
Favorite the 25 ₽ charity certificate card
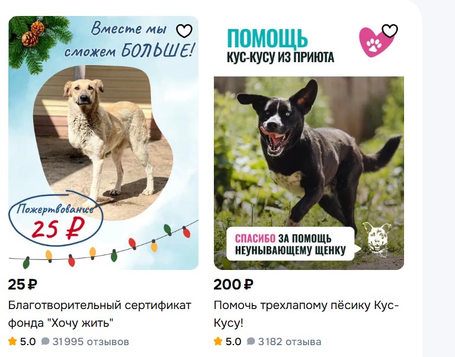184,31
